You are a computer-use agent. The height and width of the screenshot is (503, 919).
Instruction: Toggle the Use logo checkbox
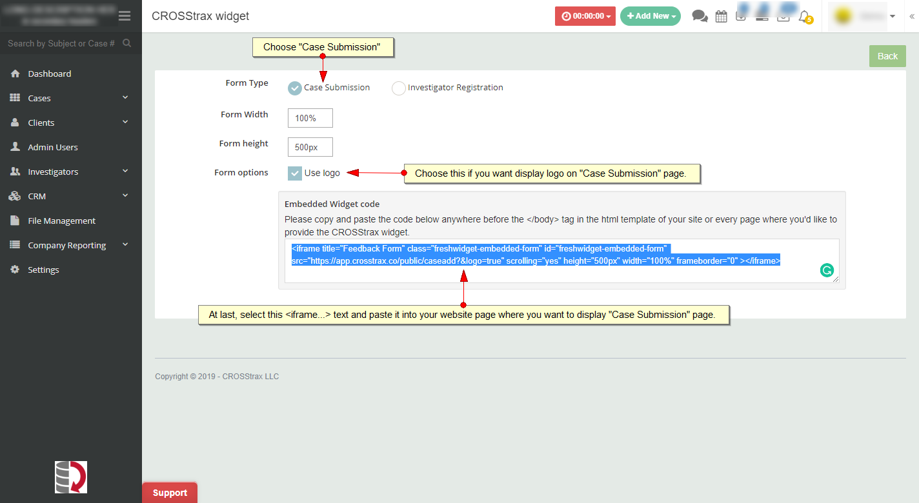click(x=295, y=173)
